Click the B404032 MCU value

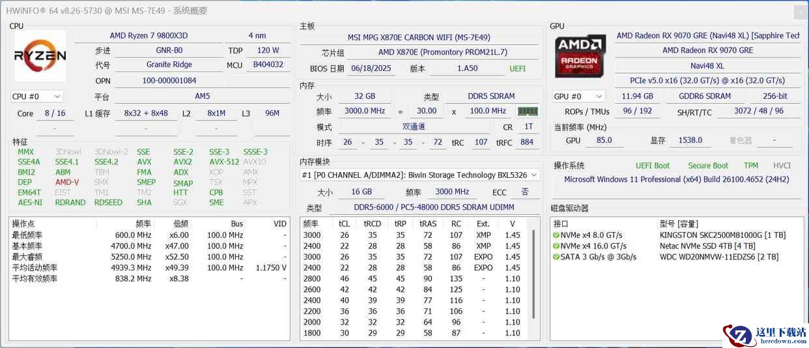268,65
